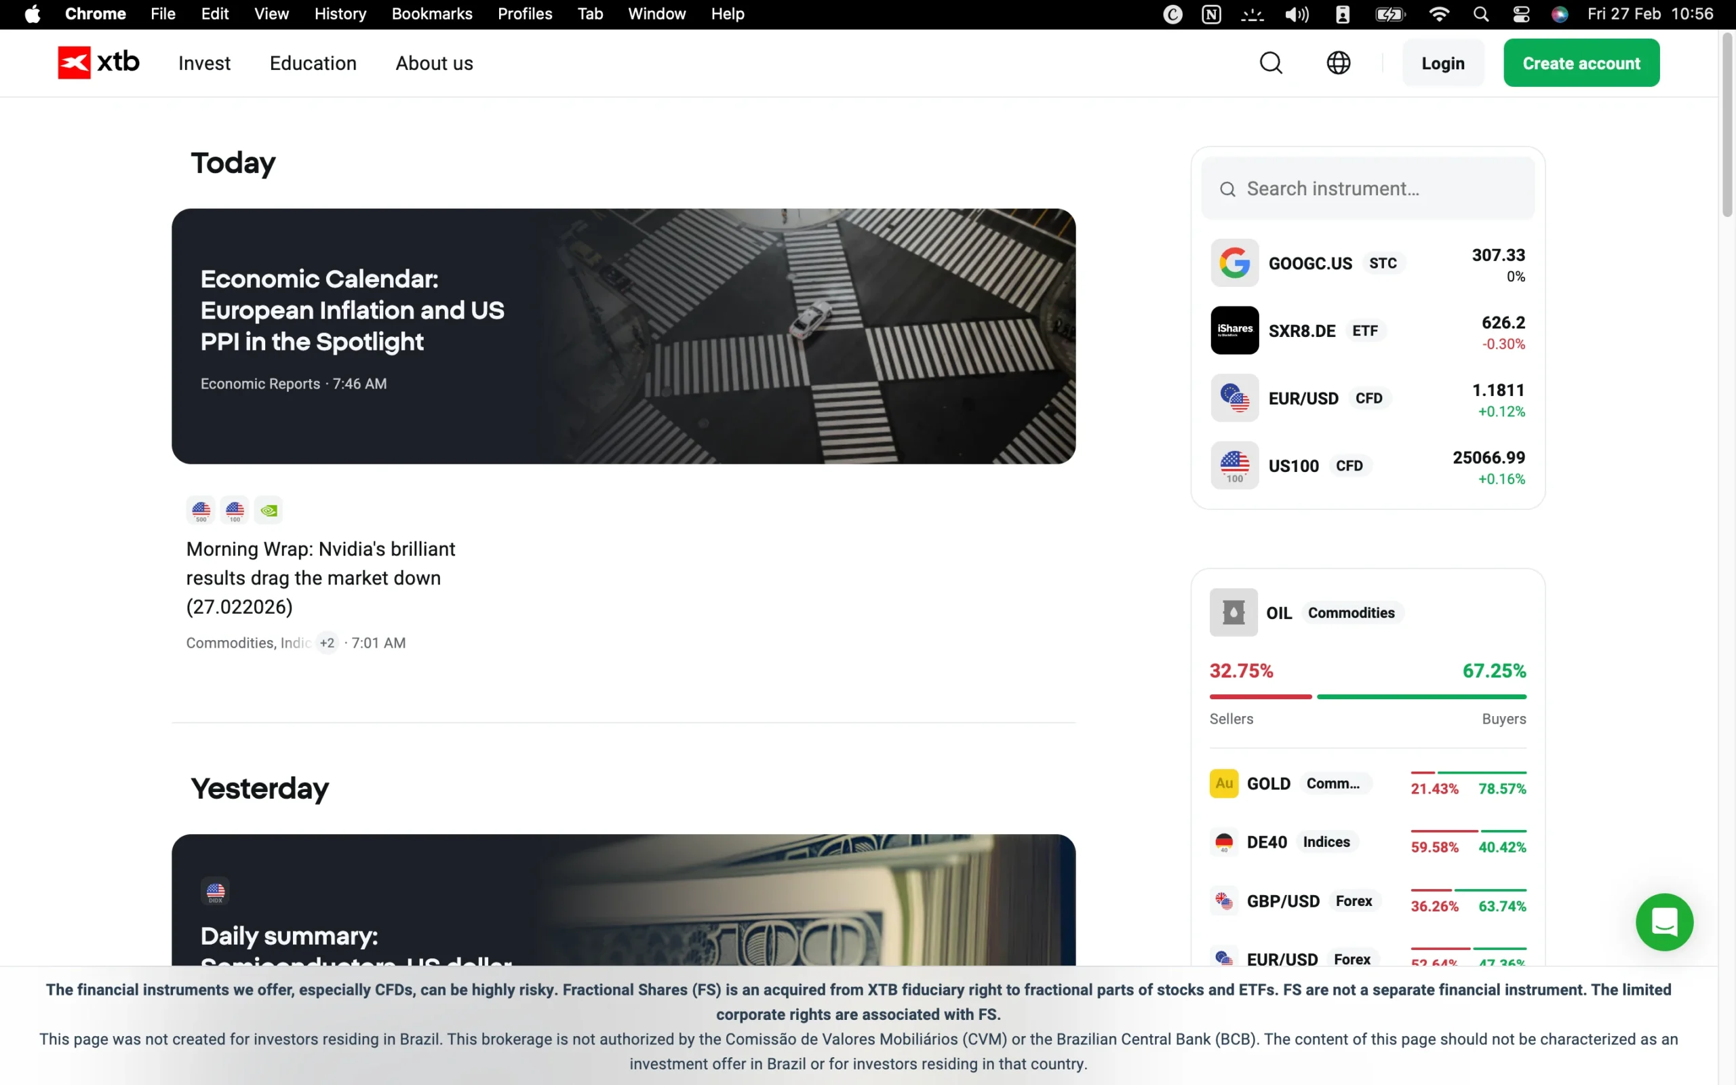Click the Login button
The height and width of the screenshot is (1085, 1736).
1442,62
